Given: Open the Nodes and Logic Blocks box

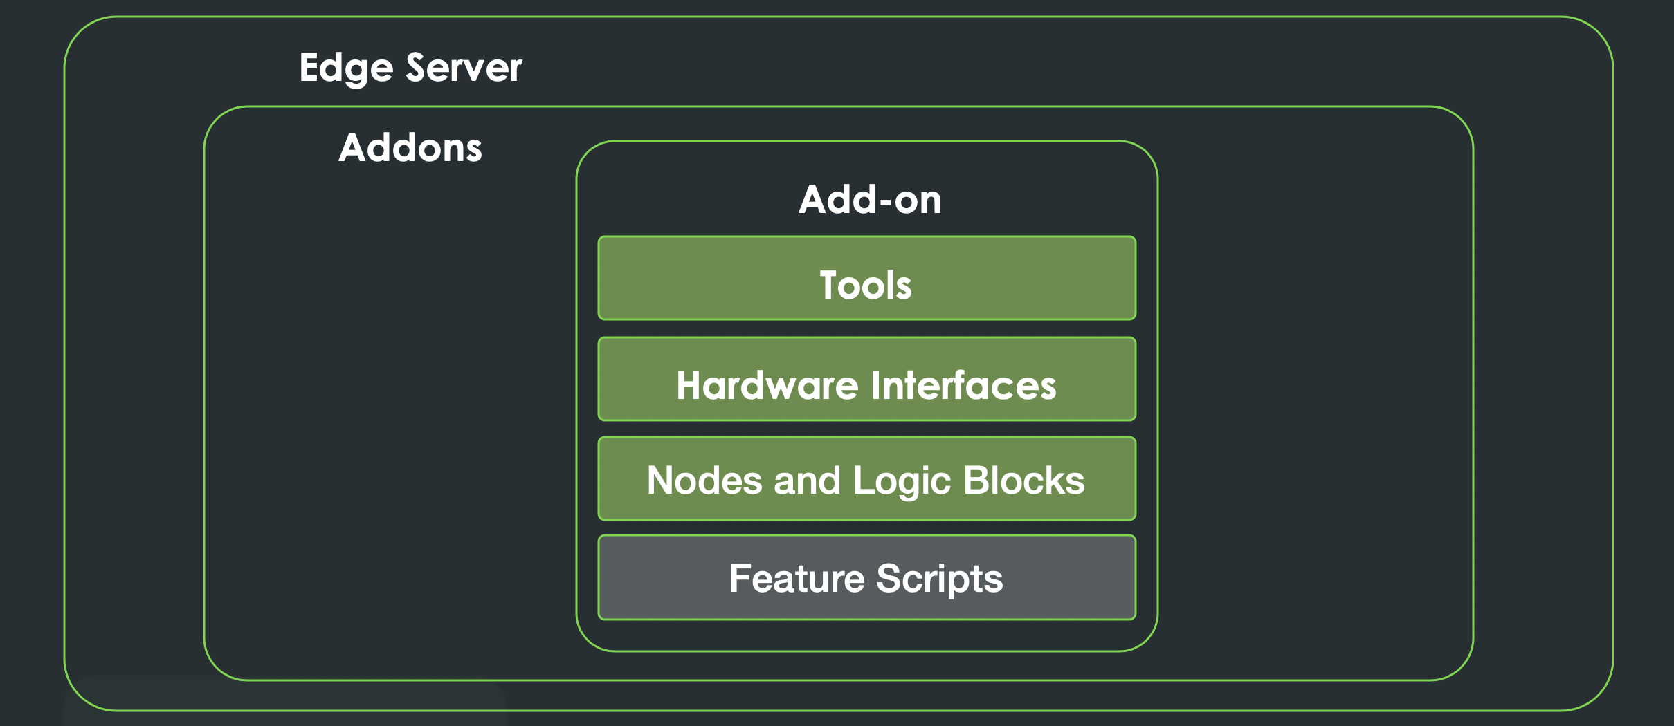Looking at the screenshot, I should [x=866, y=478].
